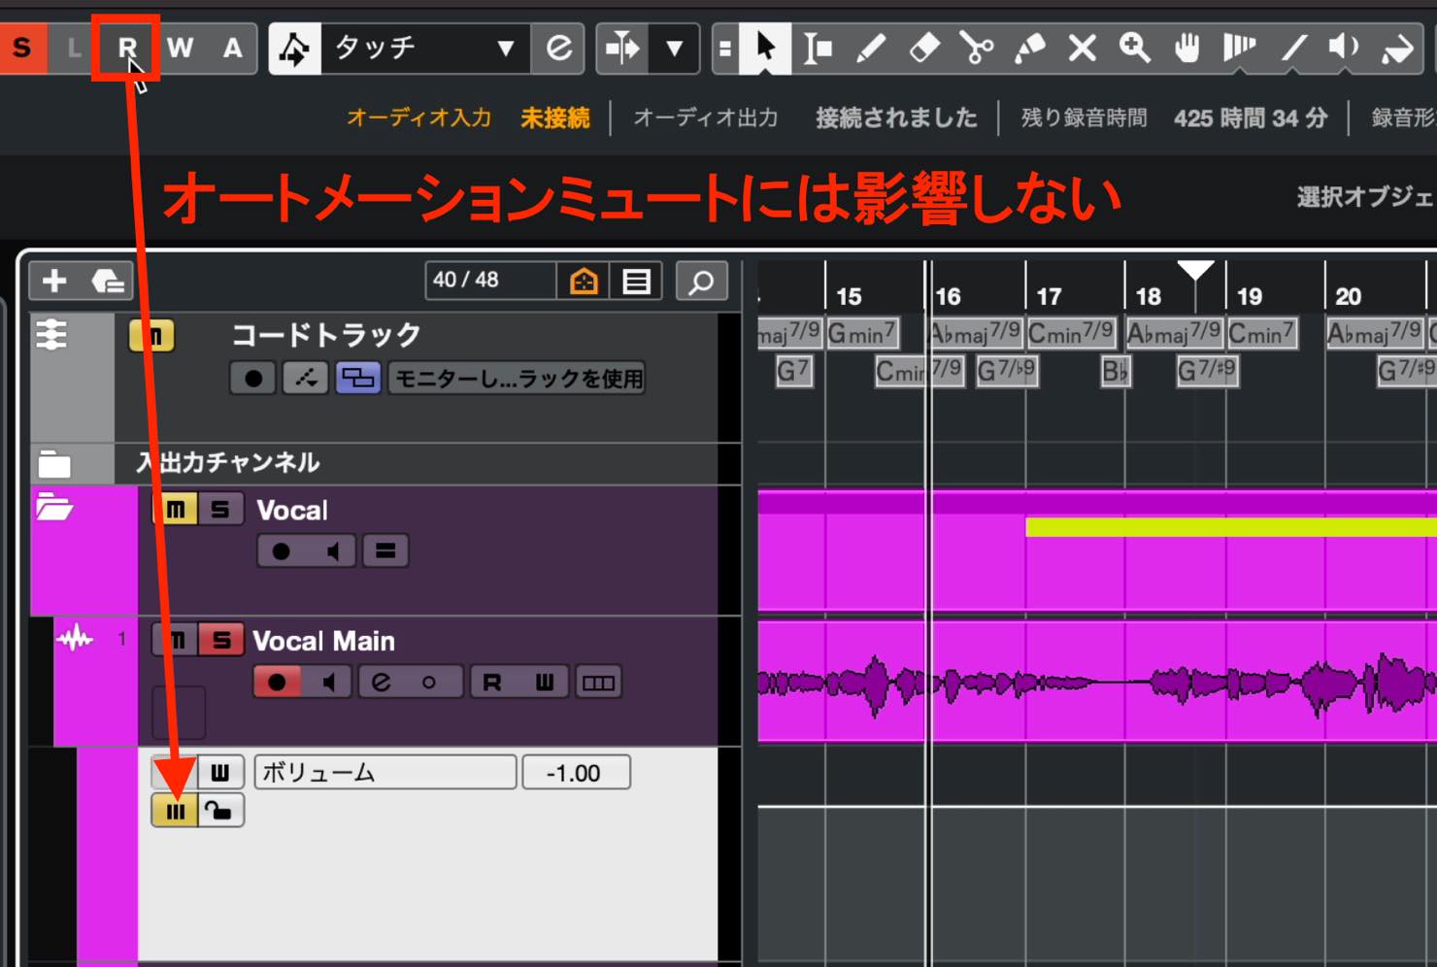Click the -1.00 volume value field
Image resolution: width=1437 pixels, height=967 pixels.
577,773
